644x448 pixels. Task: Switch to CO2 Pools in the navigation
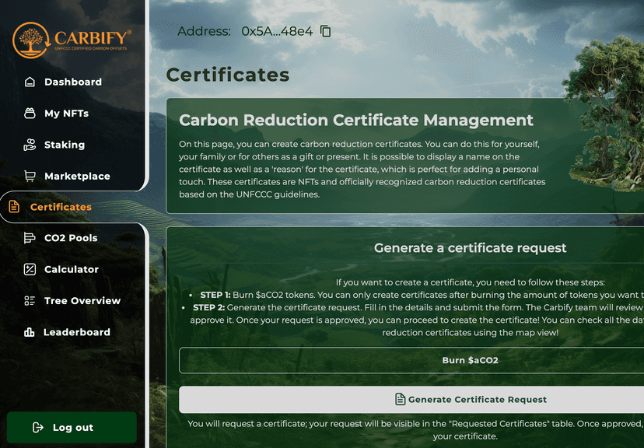tap(70, 237)
